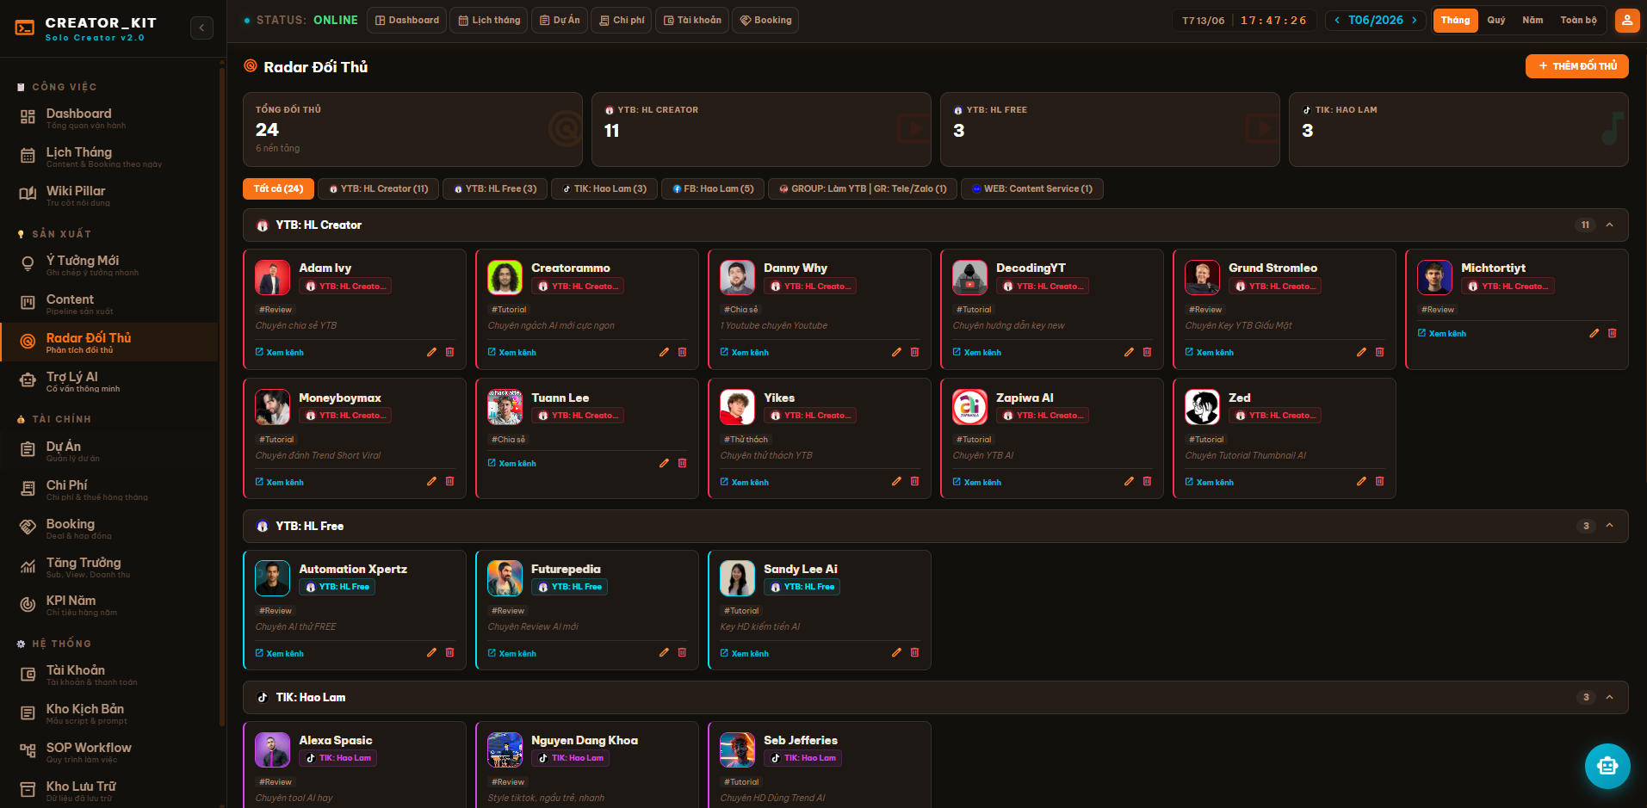Delete the Creatorammo competitor card
This screenshot has width=1647, height=808.
tap(682, 352)
